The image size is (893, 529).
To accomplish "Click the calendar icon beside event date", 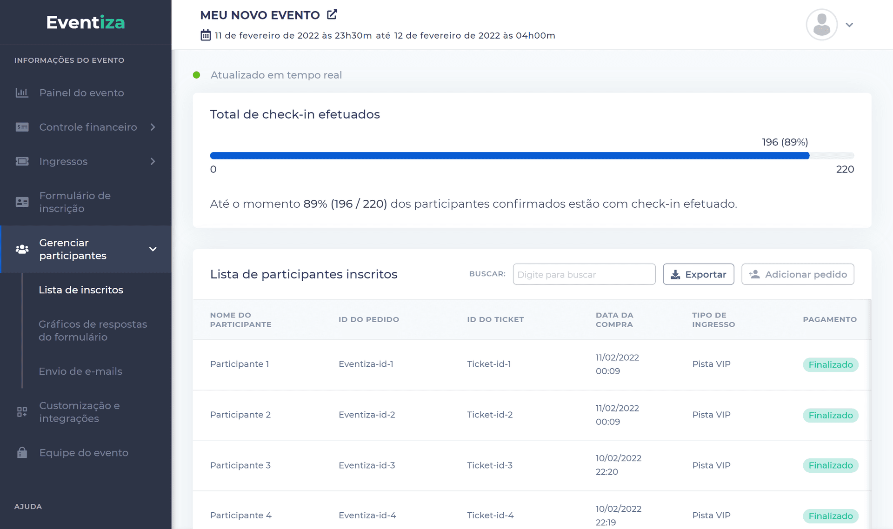I will pyautogui.click(x=206, y=35).
